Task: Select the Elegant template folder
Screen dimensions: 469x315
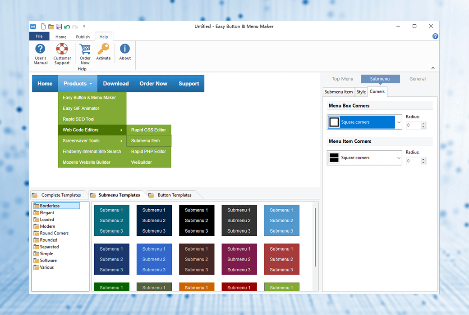Action: 44,212
